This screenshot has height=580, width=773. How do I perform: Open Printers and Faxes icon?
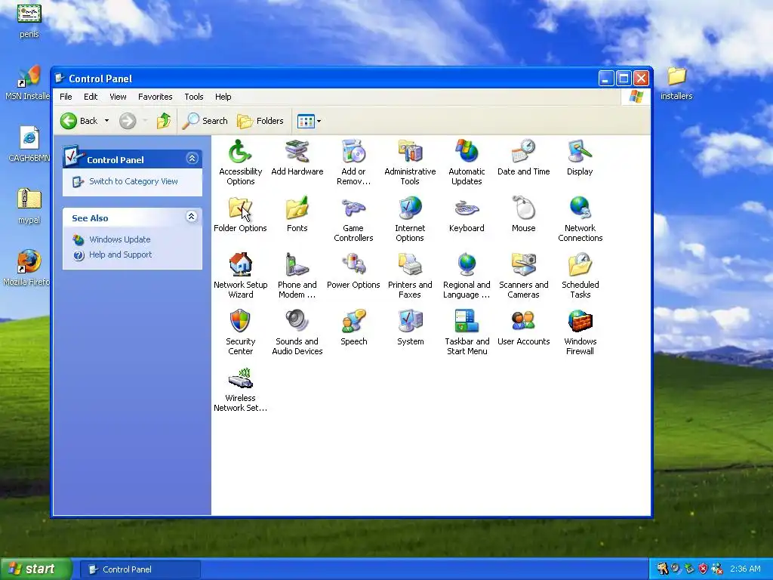[410, 275]
